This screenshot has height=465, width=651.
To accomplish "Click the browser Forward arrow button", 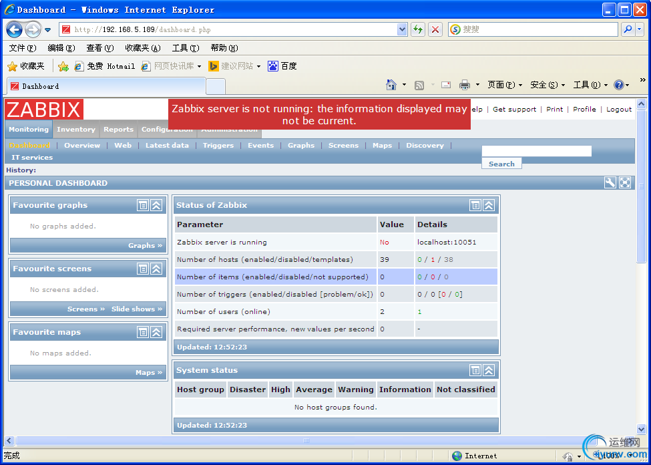I will coord(33,29).
